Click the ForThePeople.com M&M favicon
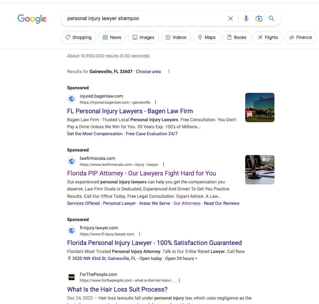The height and width of the screenshot is (304, 319). coord(72,277)
